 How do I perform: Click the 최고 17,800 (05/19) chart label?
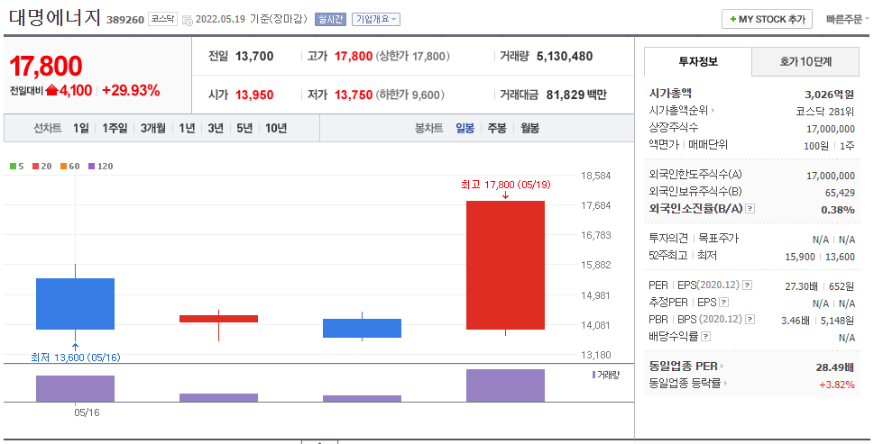pos(506,184)
